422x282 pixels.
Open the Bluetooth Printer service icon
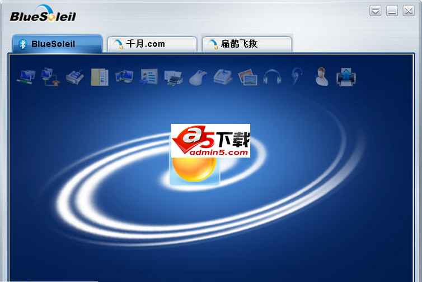(174, 78)
